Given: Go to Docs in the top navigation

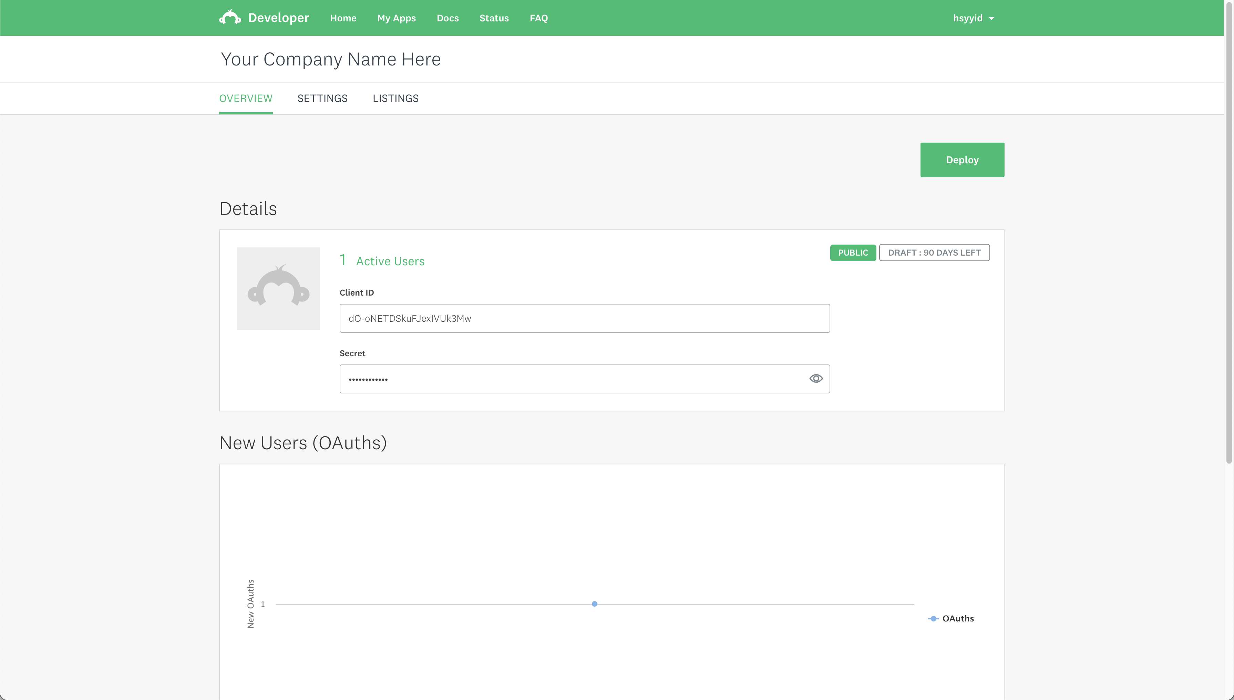Looking at the screenshot, I should (x=447, y=18).
